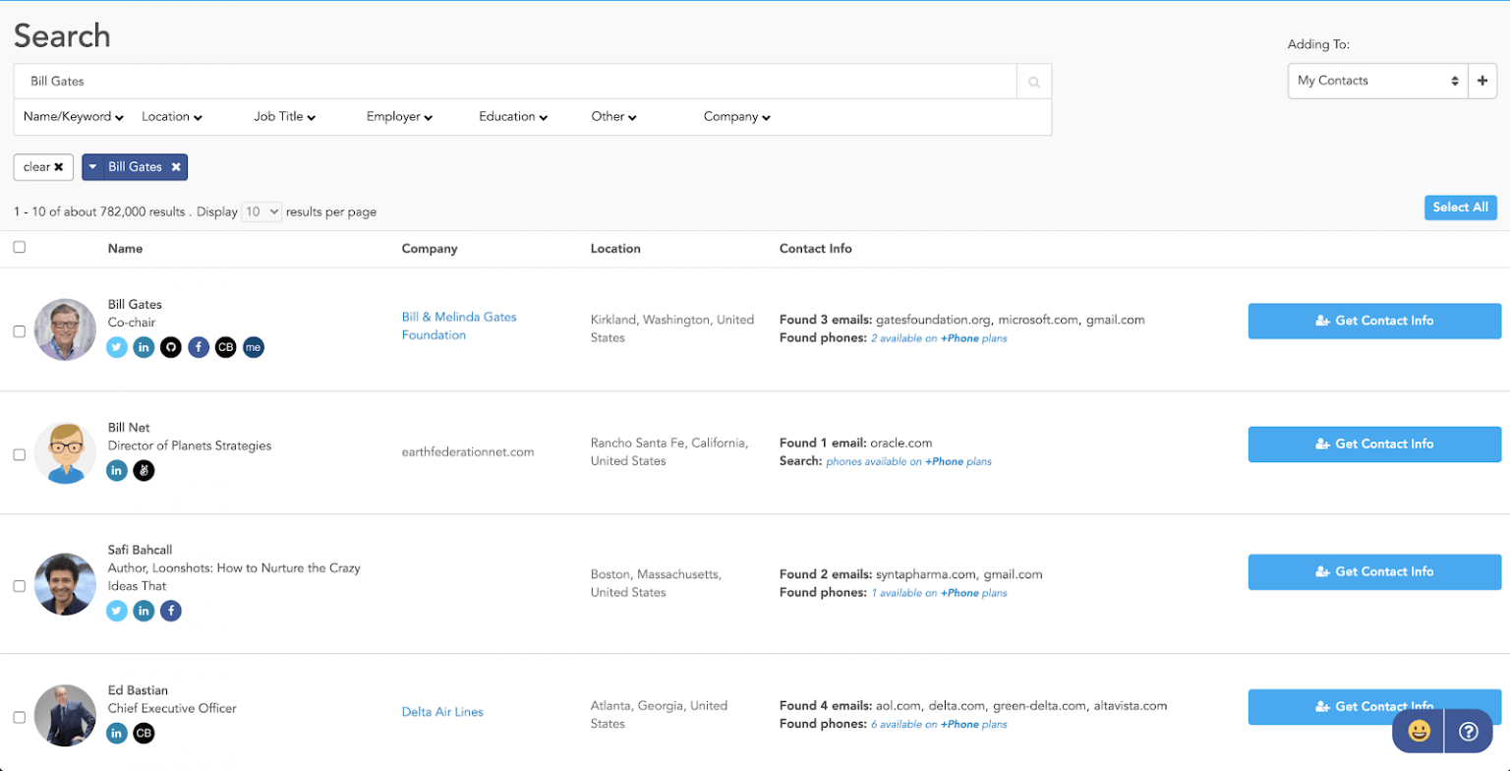Check the checkbox beside Ed Bastian
The height and width of the screenshot is (771, 1510).
pos(19,716)
